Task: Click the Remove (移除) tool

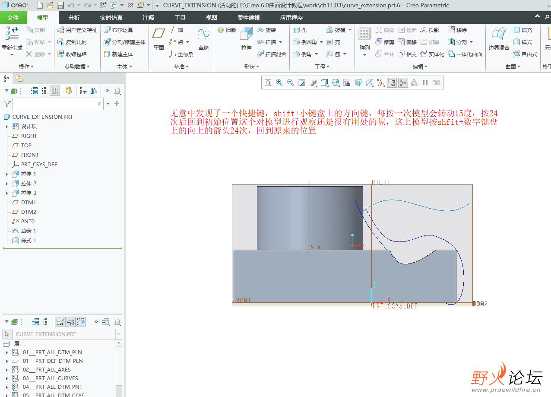Action: [457, 30]
